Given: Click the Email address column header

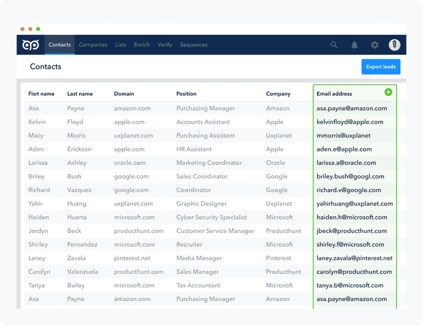Looking at the screenshot, I should 334,94.
